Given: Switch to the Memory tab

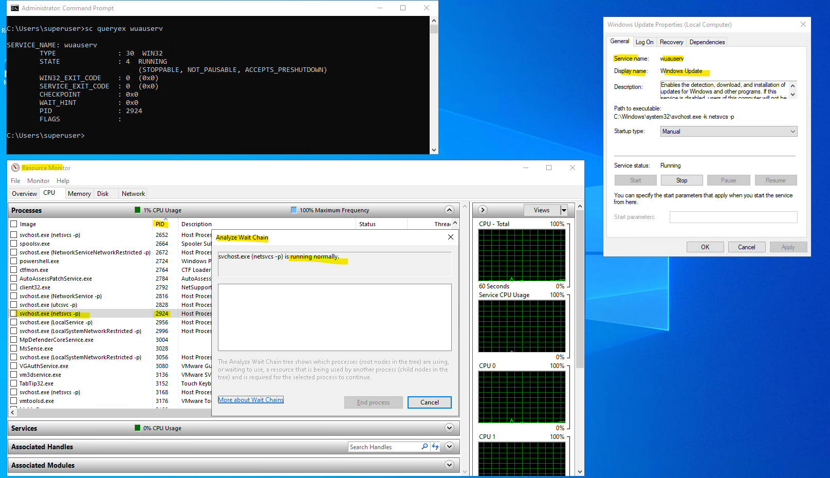Looking at the screenshot, I should tap(79, 194).
